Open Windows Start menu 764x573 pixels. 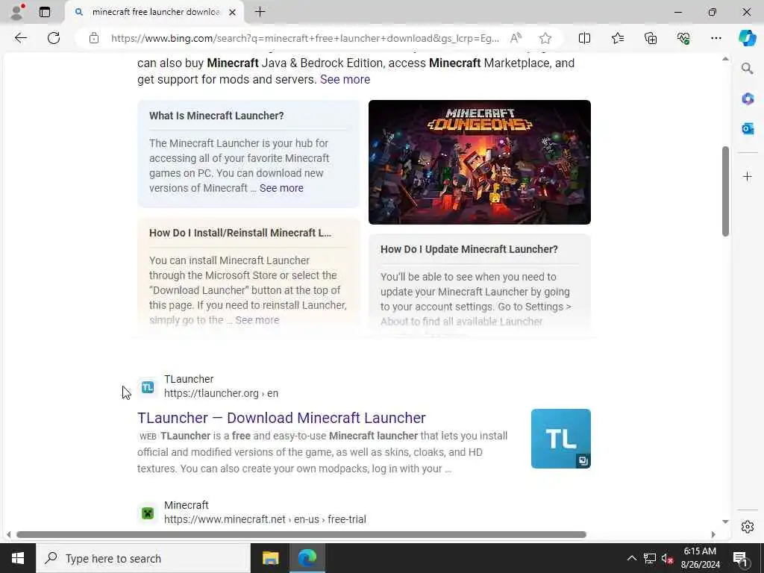click(x=18, y=558)
